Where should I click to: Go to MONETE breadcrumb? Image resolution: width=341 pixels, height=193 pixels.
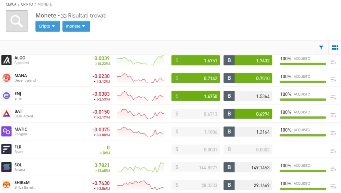[x=45, y=4]
